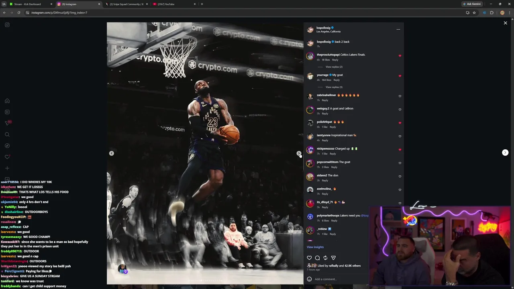This screenshot has width=514, height=289.
Task: Select the (9) Instagram tab
Action: [79, 4]
